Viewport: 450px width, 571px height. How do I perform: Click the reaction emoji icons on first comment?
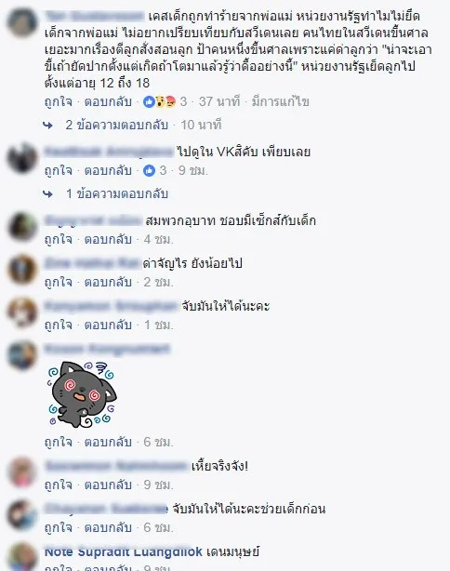(160, 101)
